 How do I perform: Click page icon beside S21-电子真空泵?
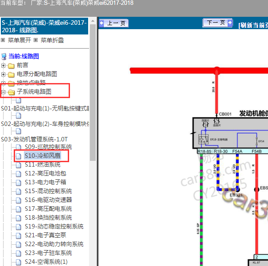point(19,236)
